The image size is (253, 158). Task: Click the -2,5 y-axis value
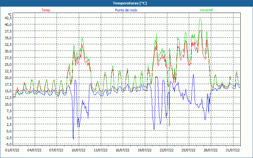(x=9, y=137)
